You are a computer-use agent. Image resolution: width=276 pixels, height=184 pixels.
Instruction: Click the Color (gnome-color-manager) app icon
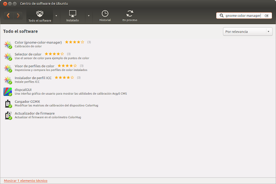(8, 45)
